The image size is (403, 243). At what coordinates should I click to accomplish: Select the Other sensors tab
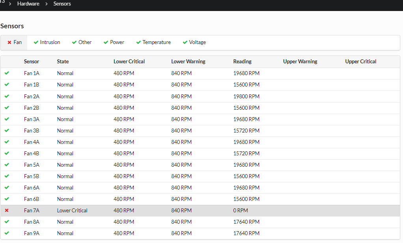click(x=84, y=42)
